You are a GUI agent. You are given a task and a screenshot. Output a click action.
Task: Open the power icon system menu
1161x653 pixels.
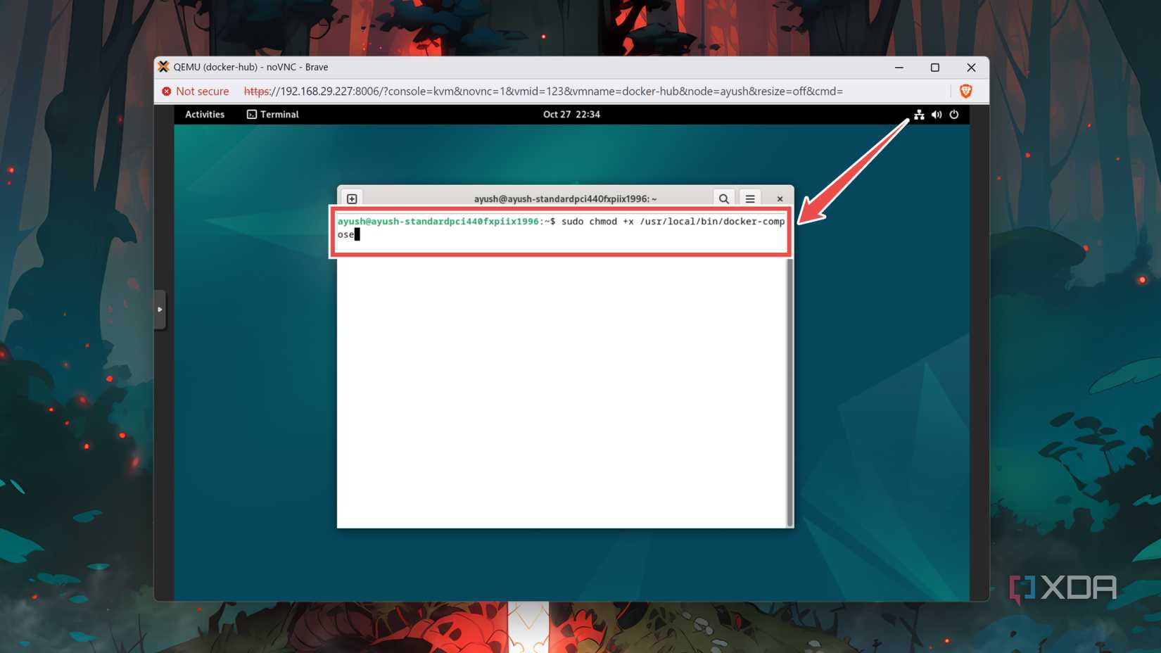(954, 114)
